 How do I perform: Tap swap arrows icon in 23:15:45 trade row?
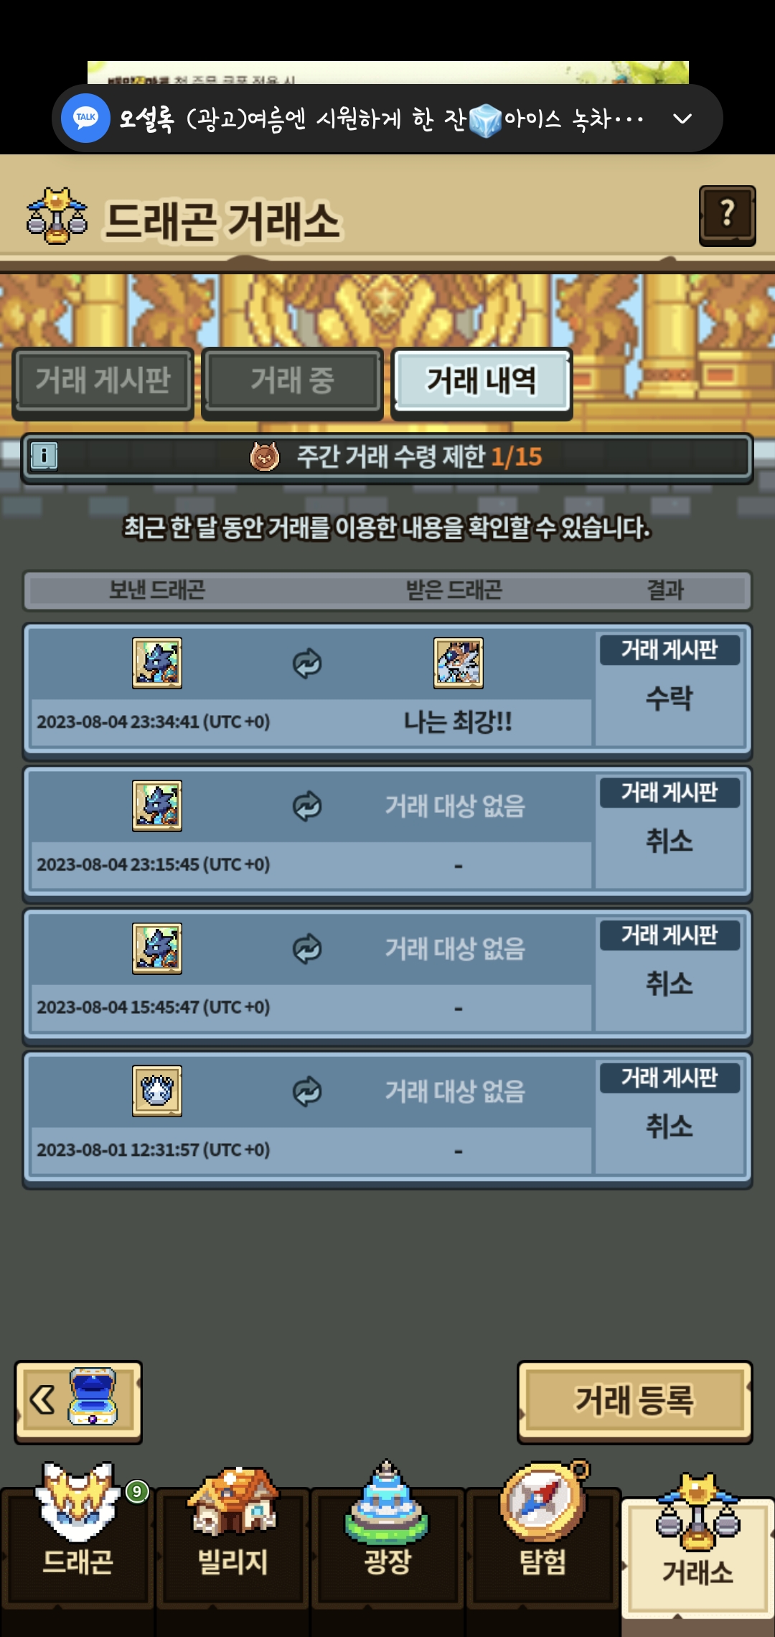pos(307,806)
